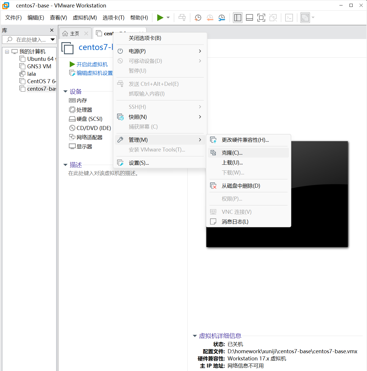The width and height of the screenshot is (367, 371).
Task: Collapse the 我的计算机 tree node
Action: (x=7, y=52)
